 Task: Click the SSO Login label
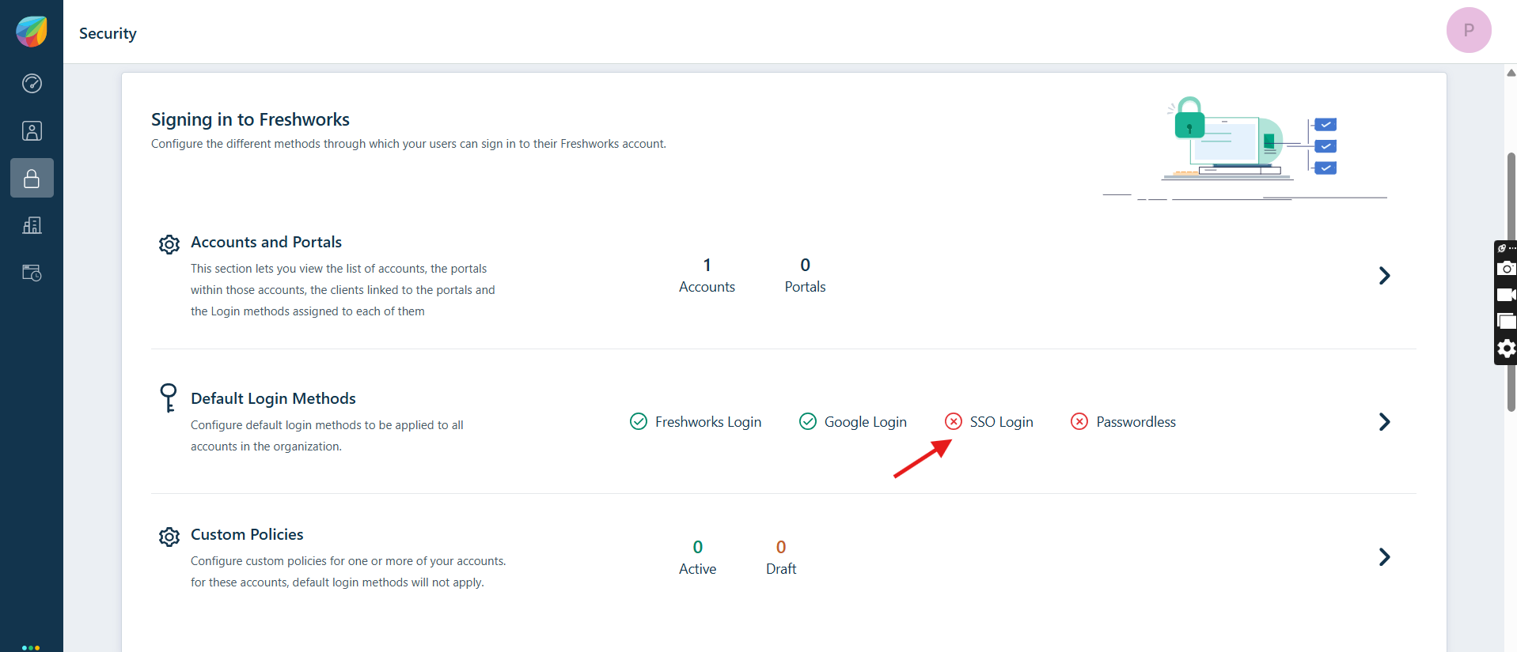click(1002, 422)
